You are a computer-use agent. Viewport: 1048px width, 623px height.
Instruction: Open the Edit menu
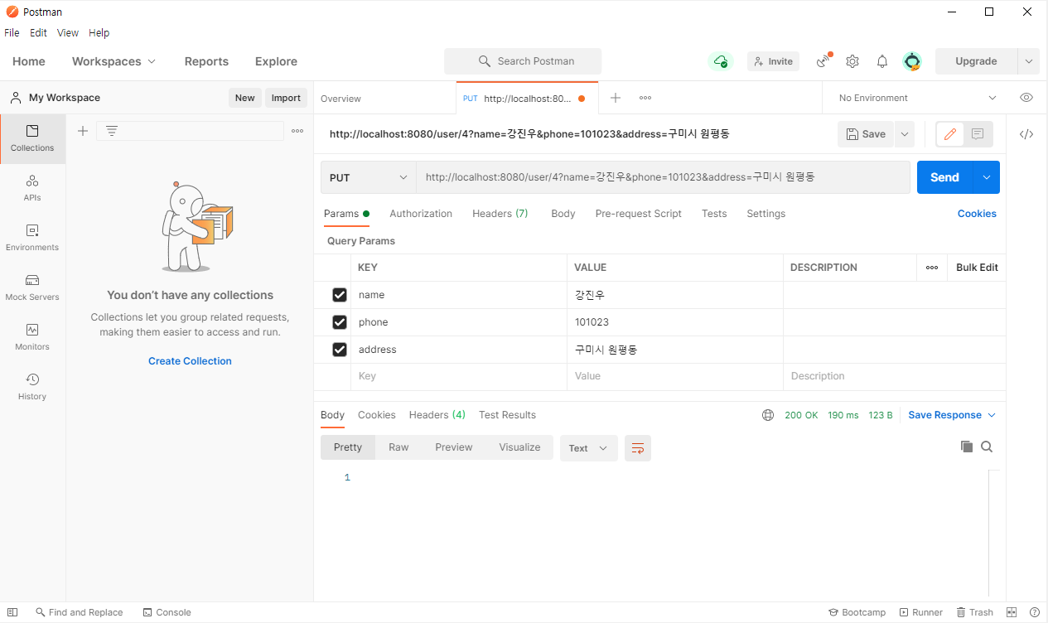(38, 33)
